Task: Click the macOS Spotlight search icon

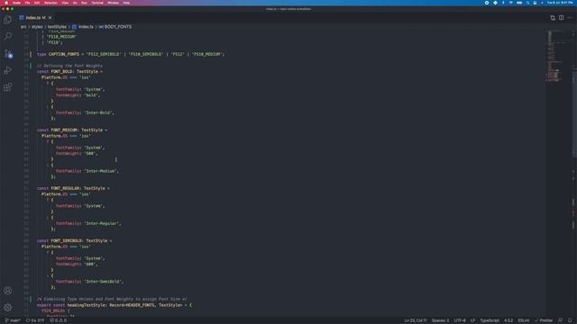Action: click(527, 3)
